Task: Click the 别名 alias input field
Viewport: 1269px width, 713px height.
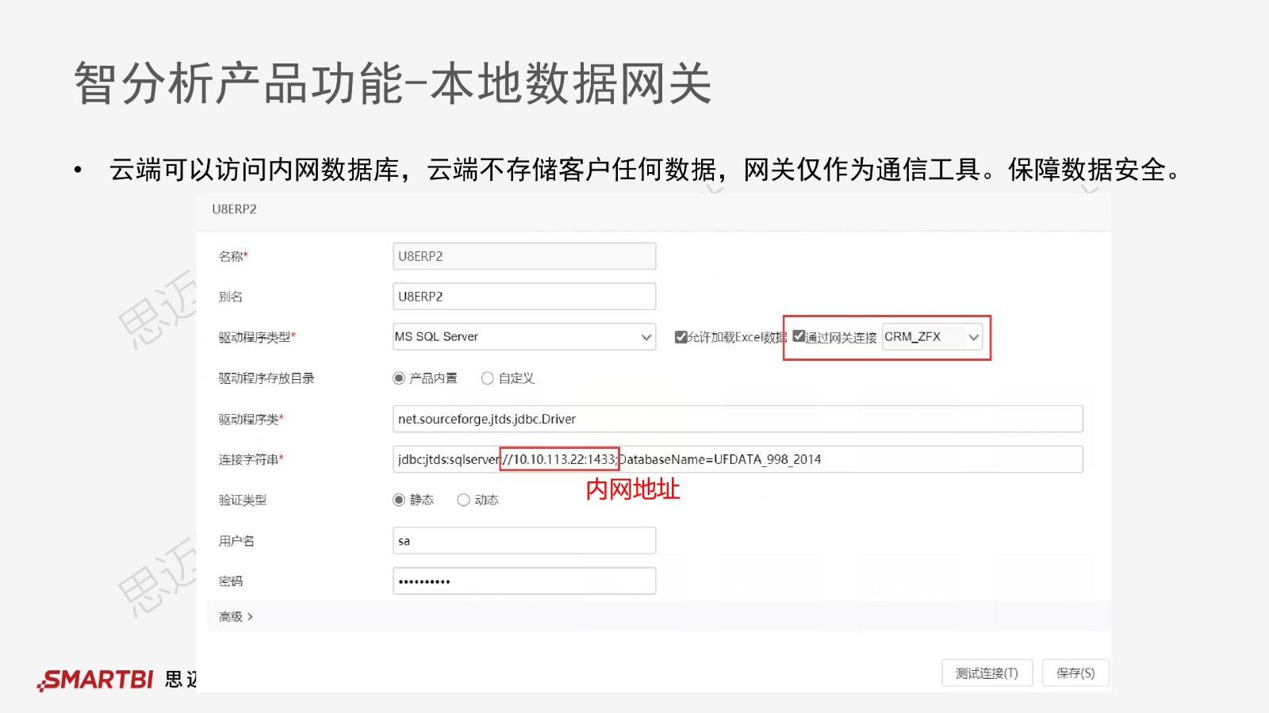Action: tap(523, 297)
